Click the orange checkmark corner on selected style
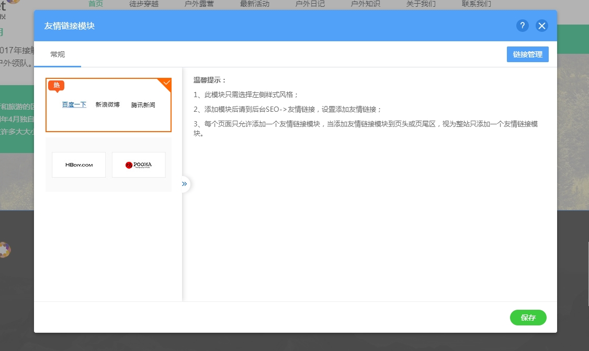This screenshot has height=351, width=589. point(166,83)
